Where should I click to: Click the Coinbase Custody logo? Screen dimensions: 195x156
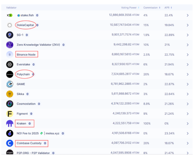(x=10, y=143)
